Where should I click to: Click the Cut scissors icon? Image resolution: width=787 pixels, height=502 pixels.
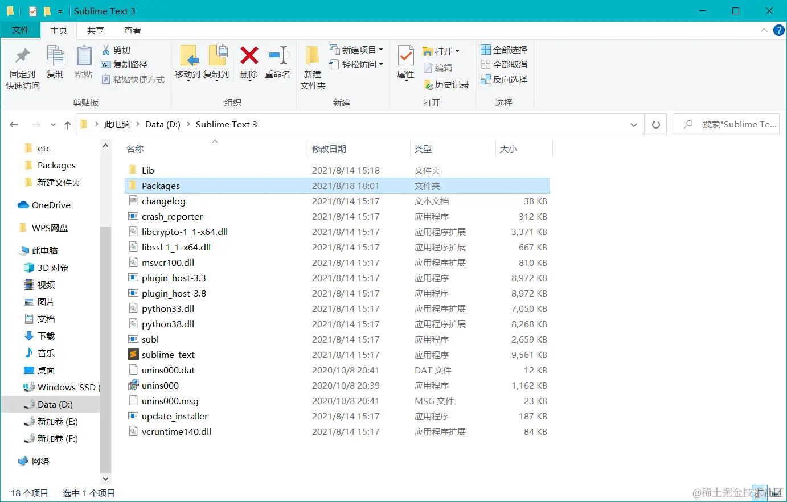106,50
